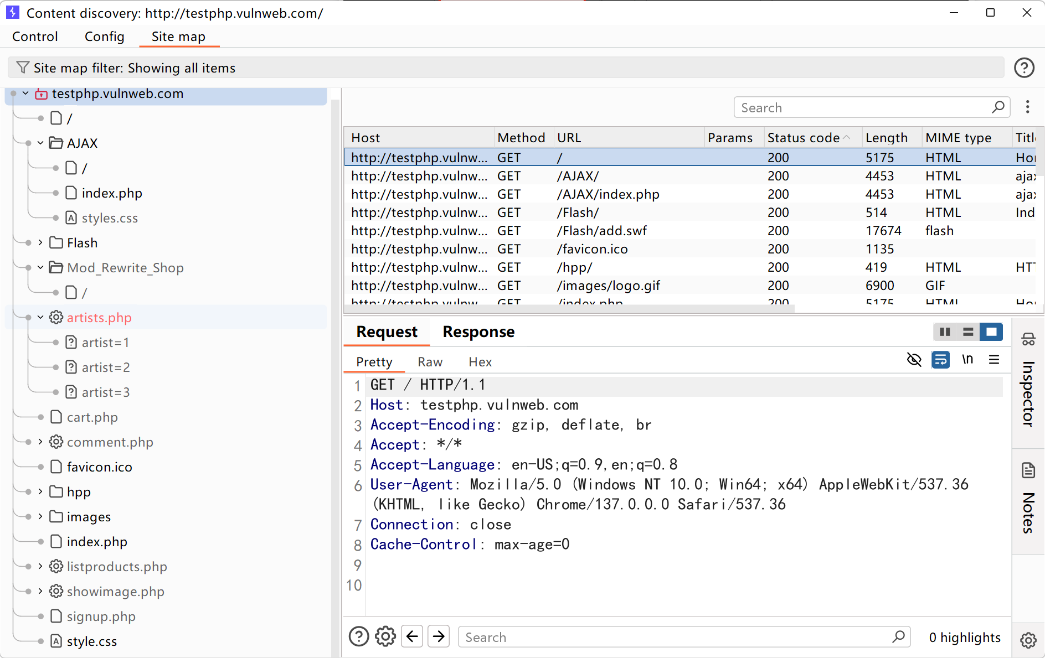Open the Notes panel icon
Viewport: 1045px width, 658px height.
pyautogui.click(x=1028, y=470)
